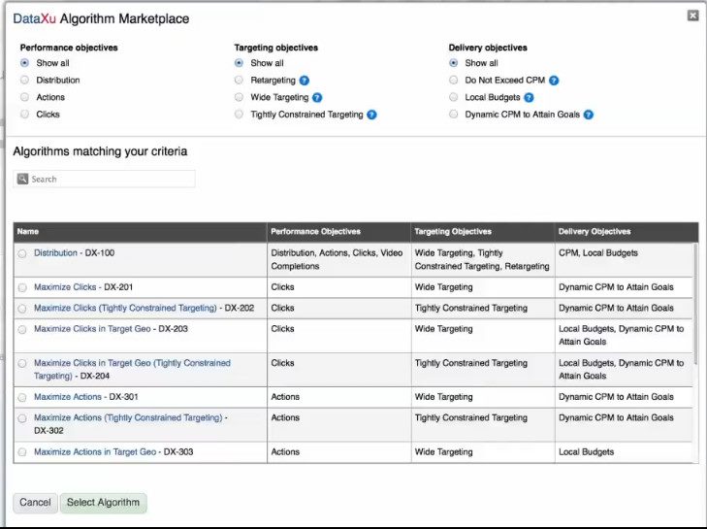Open help icon for Dynamic CPM to Attain Goals
Viewport: 707px width, 529px height.
tap(589, 115)
